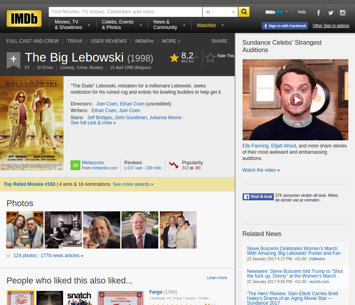Open the 'All' search category dropdown
The height and width of the screenshot is (305, 355).
pyautogui.click(x=220, y=12)
